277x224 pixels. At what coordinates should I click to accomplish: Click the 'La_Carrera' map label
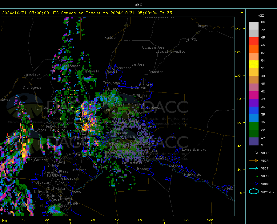tap(38, 160)
